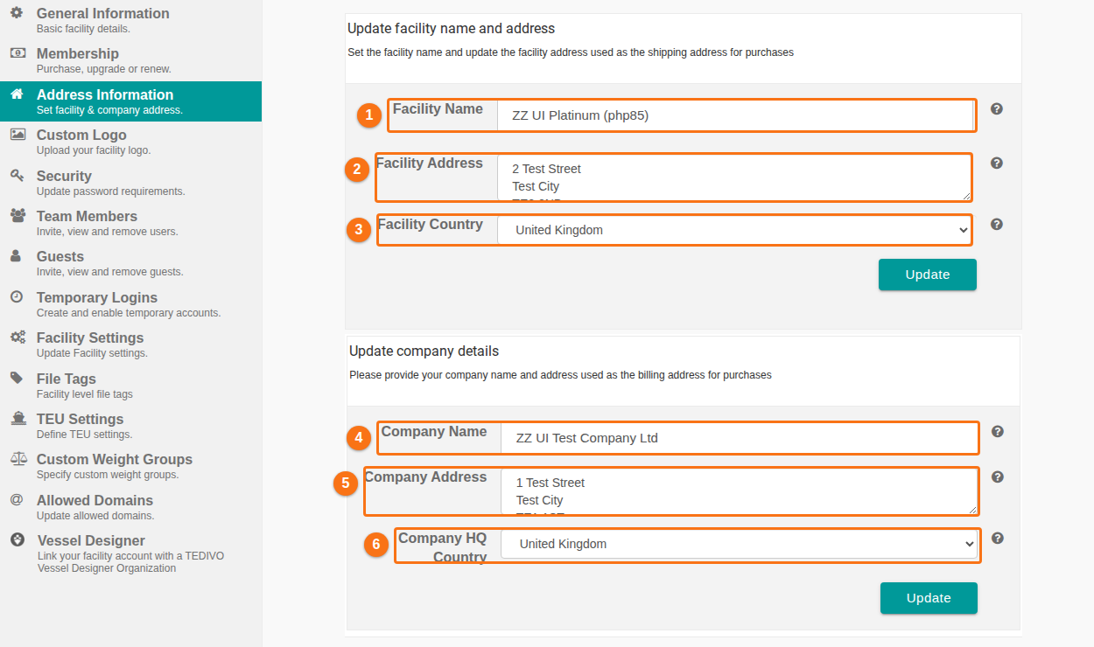The width and height of the screenshot is (1094, 647).
Task: Go to Membership section
Action: click(x=131, y=60)
